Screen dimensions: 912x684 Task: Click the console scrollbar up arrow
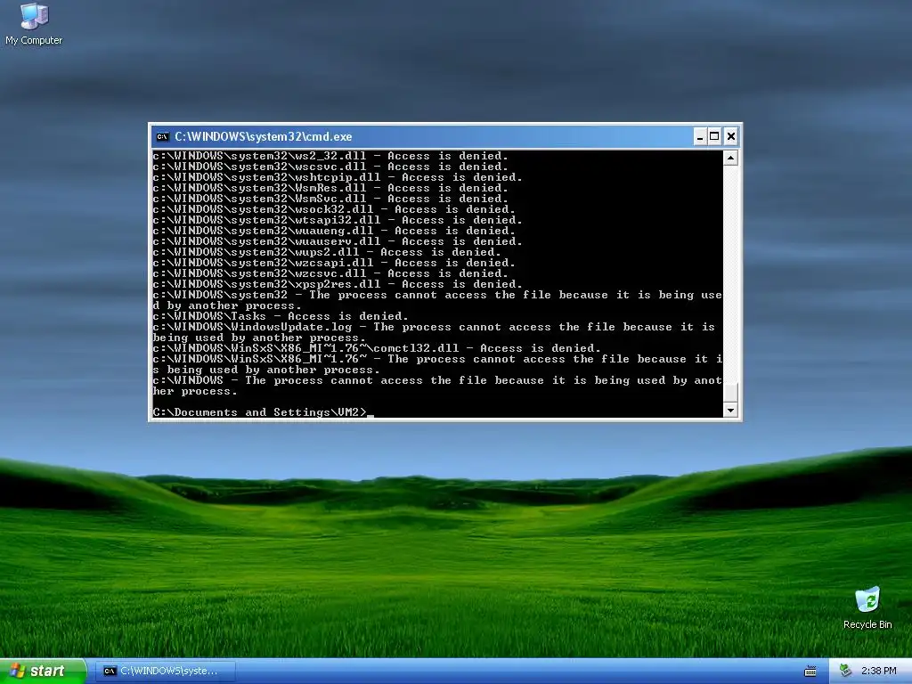tap(730, 158)
